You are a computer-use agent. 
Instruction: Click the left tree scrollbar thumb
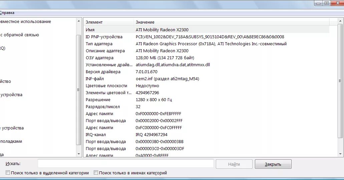pos(79,90)
